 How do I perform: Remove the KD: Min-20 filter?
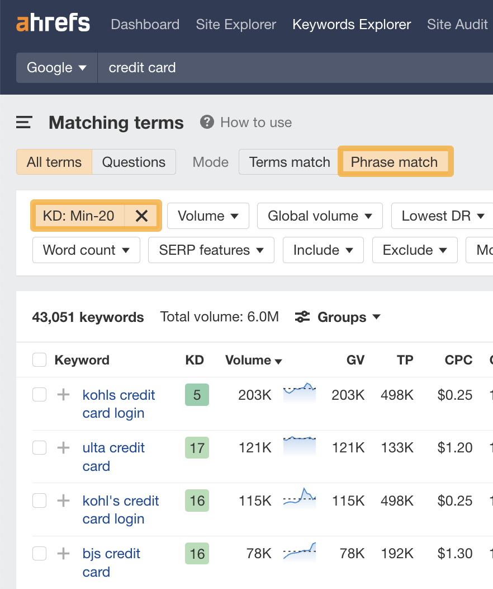tap(141, 216)
